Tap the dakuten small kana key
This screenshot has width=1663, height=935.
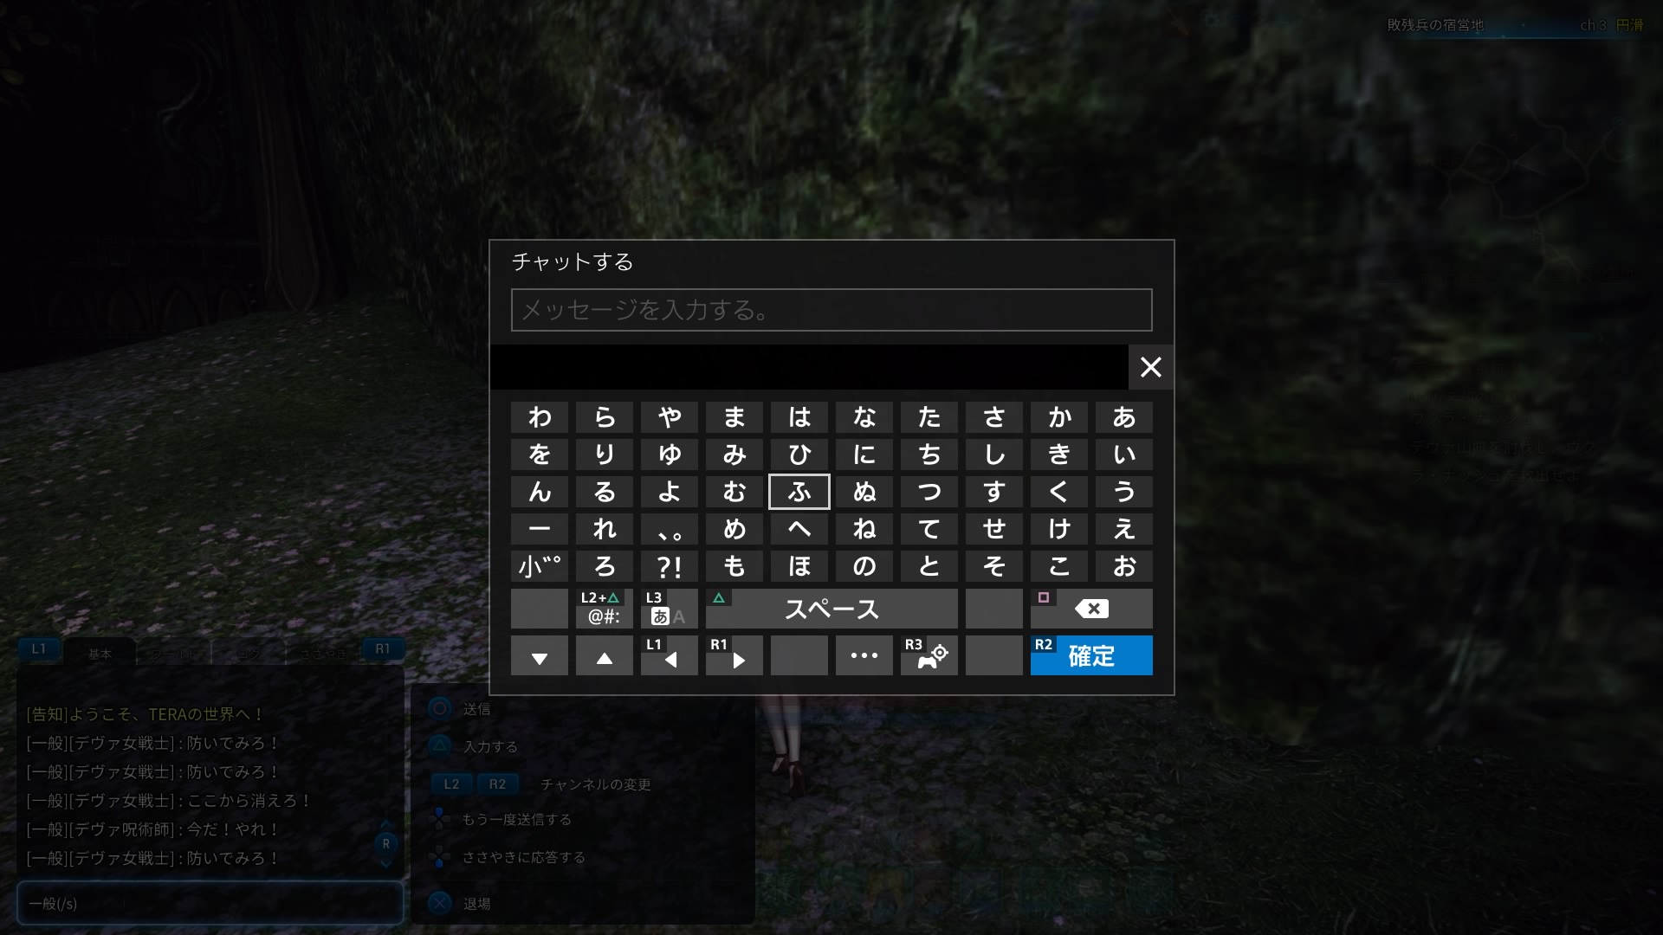[x=540, y=566]
